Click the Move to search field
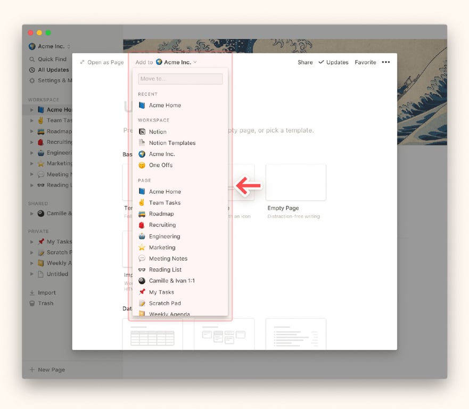This screenshot has height=409, width=469. point(180,79)
